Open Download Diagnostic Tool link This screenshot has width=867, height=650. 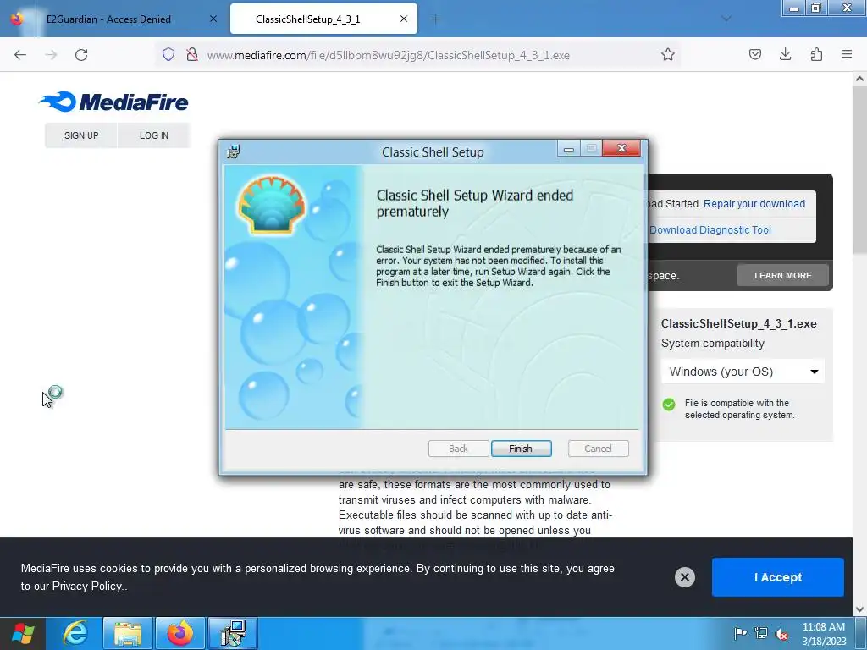(710, 230)
